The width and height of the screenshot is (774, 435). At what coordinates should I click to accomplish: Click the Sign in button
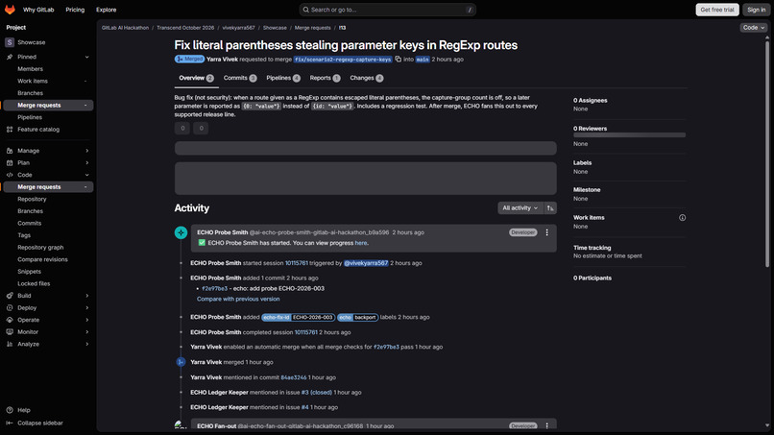coord(756,10)
